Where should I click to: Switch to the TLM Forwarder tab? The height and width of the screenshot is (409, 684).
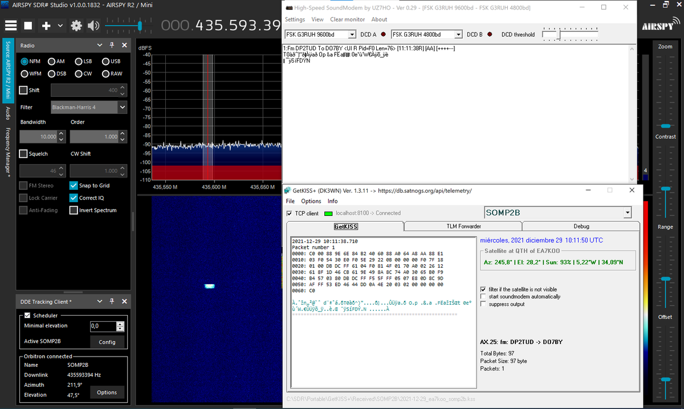tap(463, 226)
